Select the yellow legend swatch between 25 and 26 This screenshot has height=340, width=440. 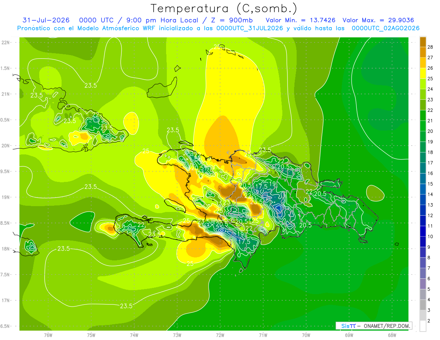click(x=423, y=73)
